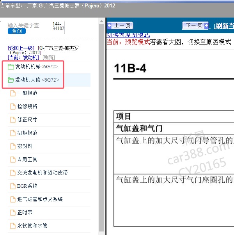Focus the keyword search input field

(x=23, y=25)
